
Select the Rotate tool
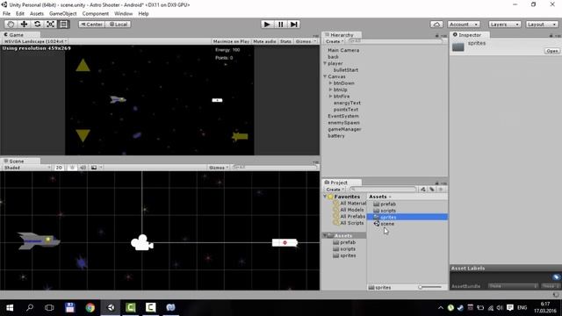point(37,24)
